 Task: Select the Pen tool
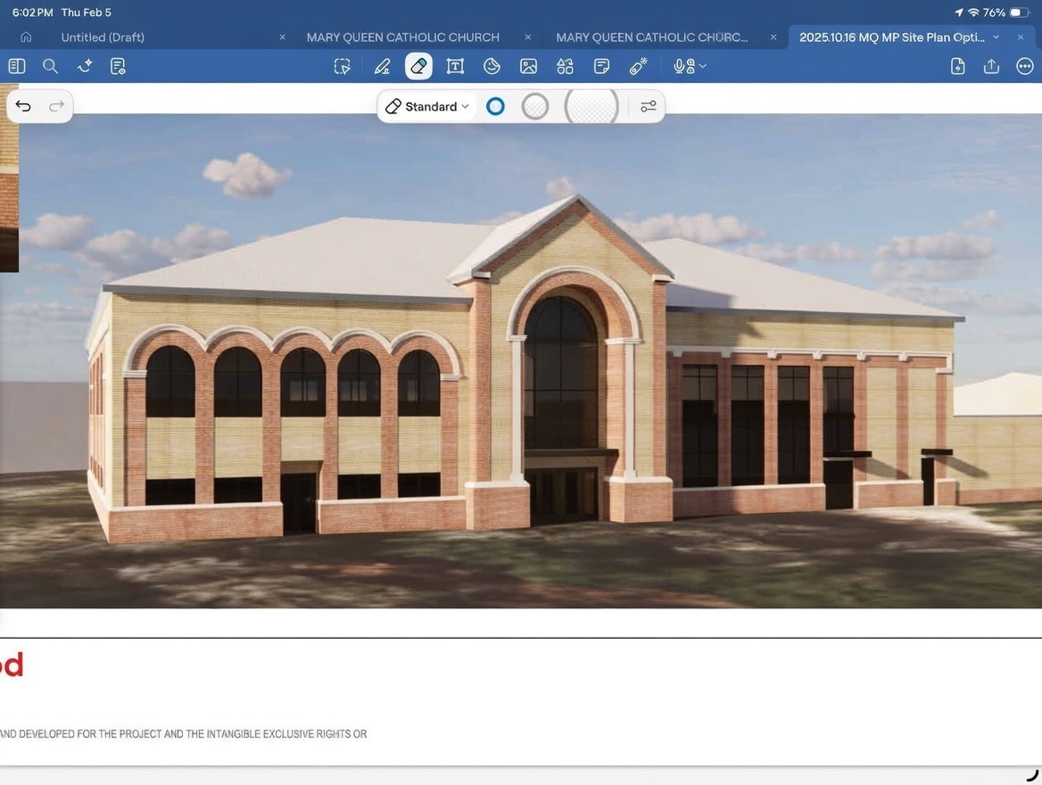click(x=382, y=66)
